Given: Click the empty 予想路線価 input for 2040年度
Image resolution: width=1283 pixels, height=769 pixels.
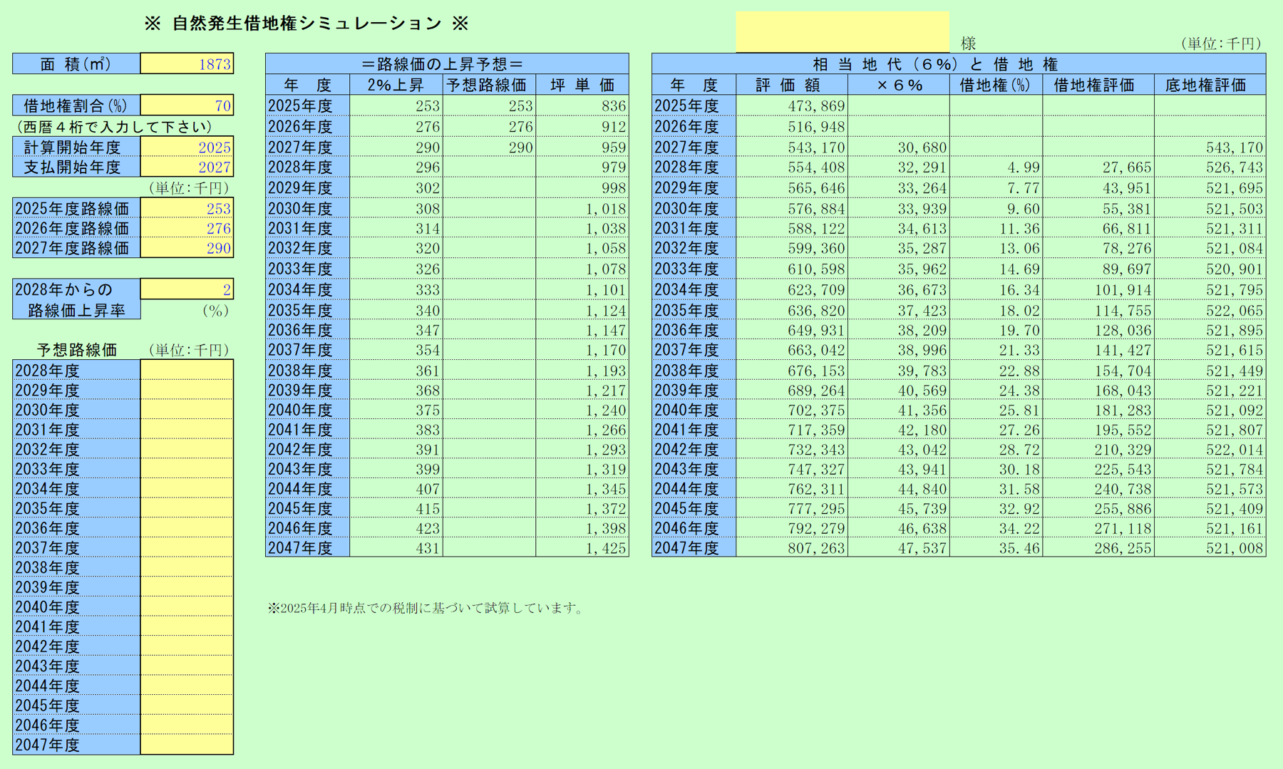Looking at the screenshot, I should (187, 607).
